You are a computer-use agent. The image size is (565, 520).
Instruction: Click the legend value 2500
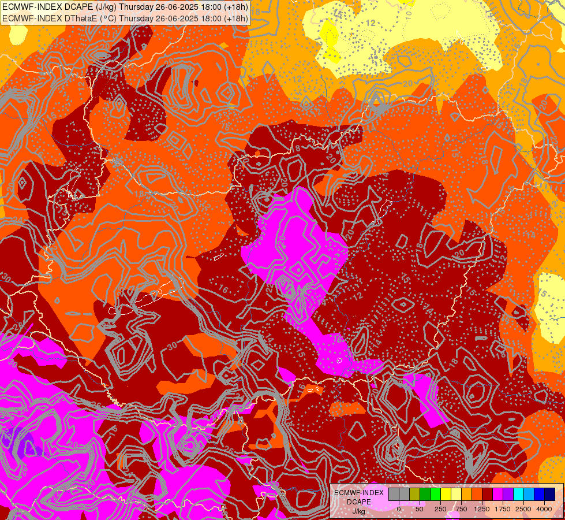[523, 509]
